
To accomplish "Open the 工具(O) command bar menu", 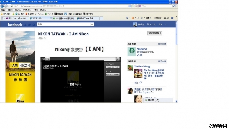I will coord(167,18).
